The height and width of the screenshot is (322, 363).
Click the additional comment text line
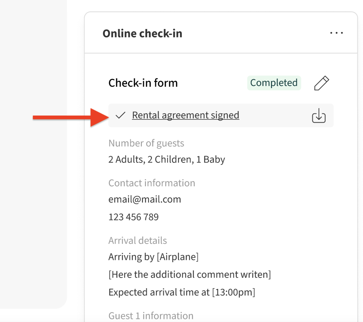tap(190, 274)
